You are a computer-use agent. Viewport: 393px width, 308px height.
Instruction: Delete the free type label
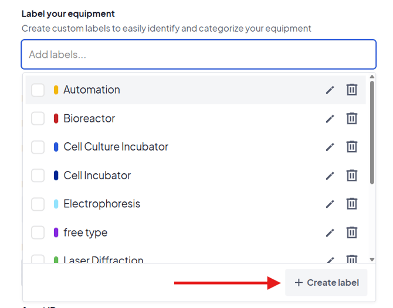pos(351,232)
